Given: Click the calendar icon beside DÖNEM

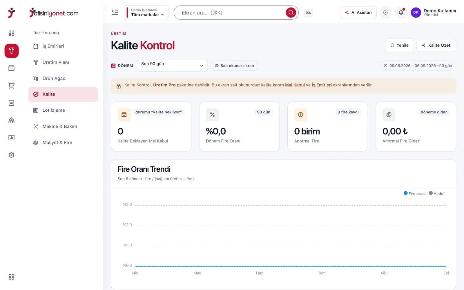Looking at the screenshot, I should [x=113, y=66].
